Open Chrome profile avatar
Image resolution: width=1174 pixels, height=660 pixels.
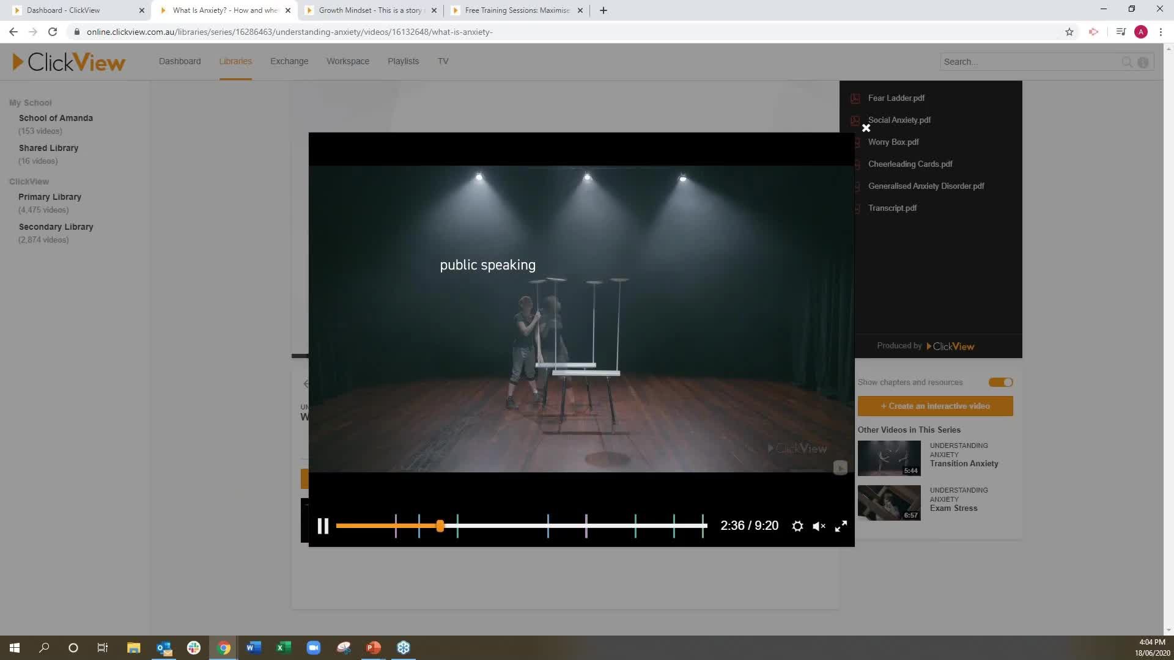(x=1141, y=32)
